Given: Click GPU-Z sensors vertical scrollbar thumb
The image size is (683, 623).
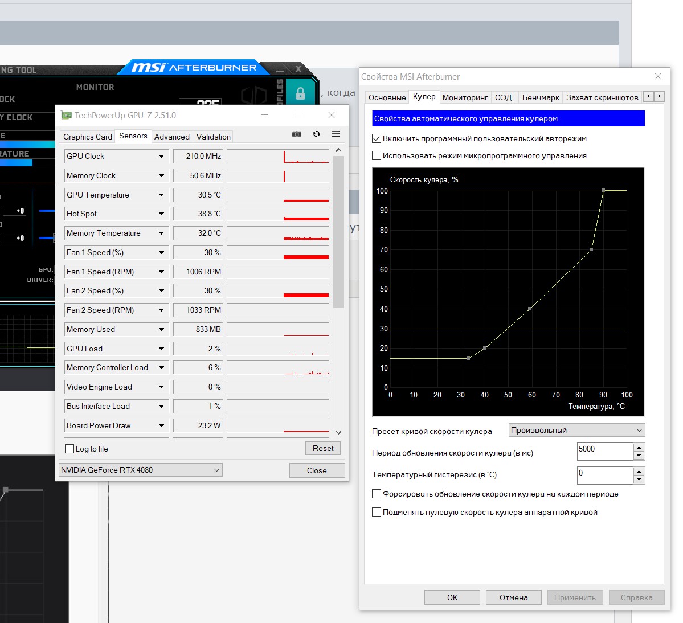Looking at the screenshot, I should (339, 232).
